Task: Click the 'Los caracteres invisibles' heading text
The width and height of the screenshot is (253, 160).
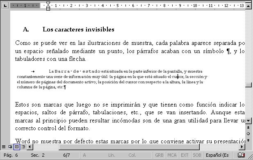Action: [x=78, y=29]
